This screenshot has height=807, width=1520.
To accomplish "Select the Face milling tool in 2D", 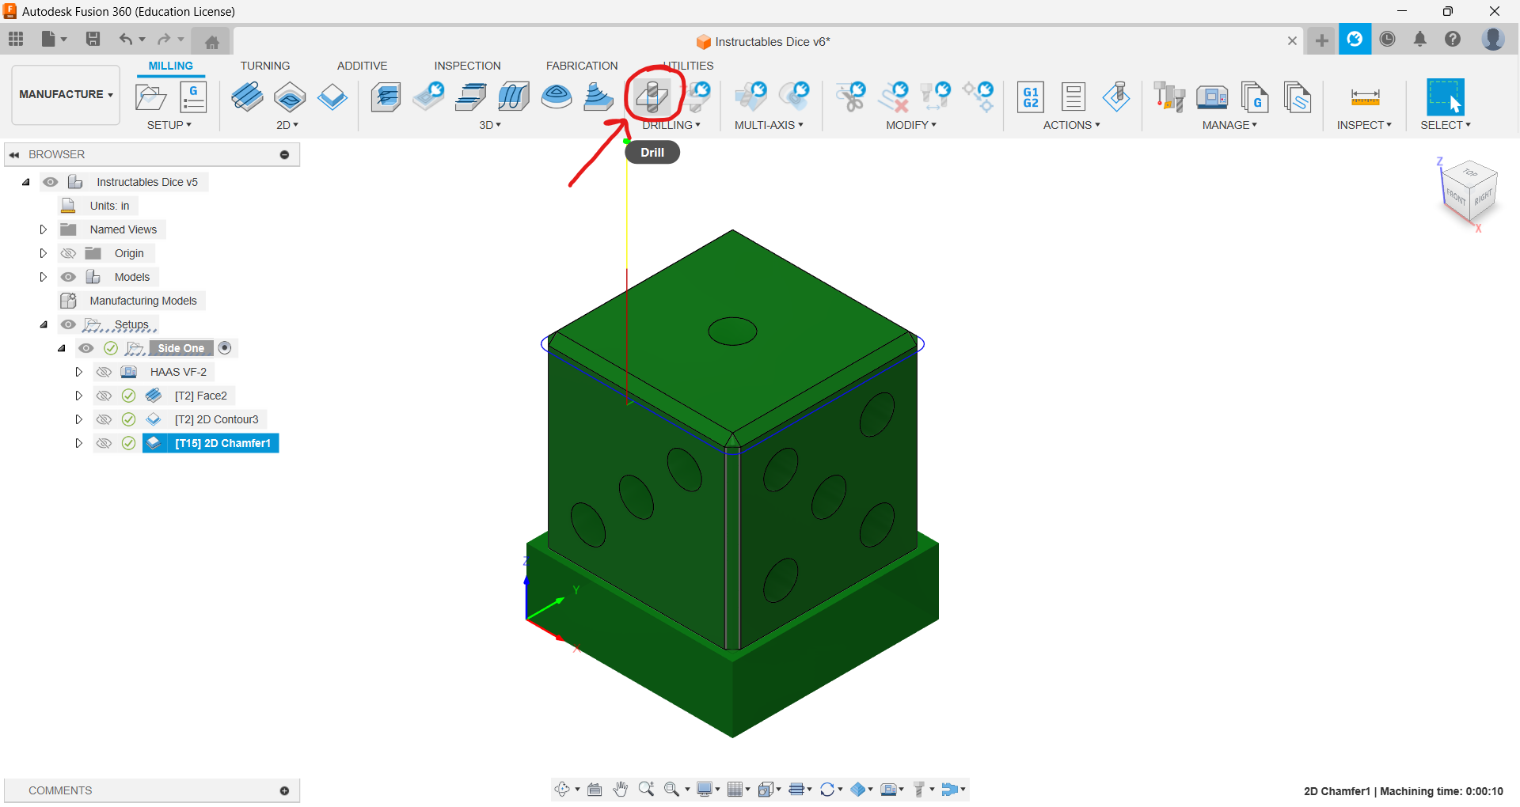I will pos(248,97).
